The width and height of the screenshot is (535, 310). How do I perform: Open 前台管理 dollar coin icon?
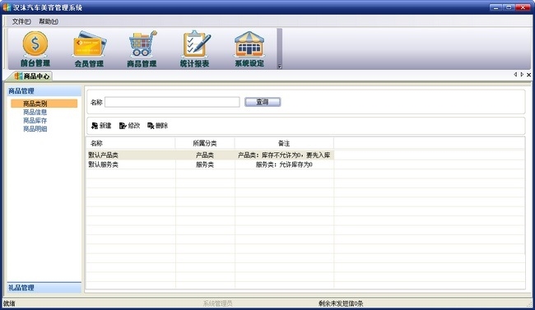click(35, 44)
